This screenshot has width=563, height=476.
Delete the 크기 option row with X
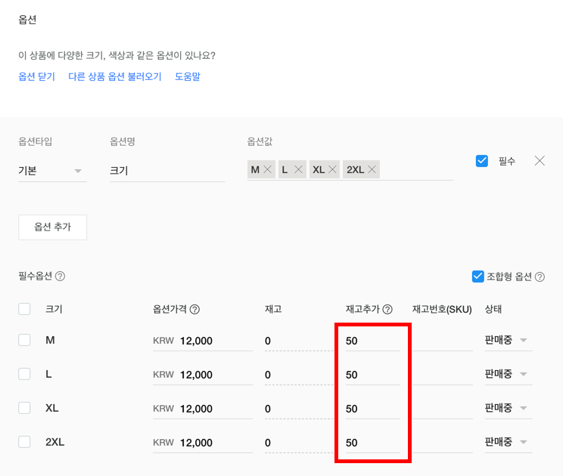click(x=540, y=160)
